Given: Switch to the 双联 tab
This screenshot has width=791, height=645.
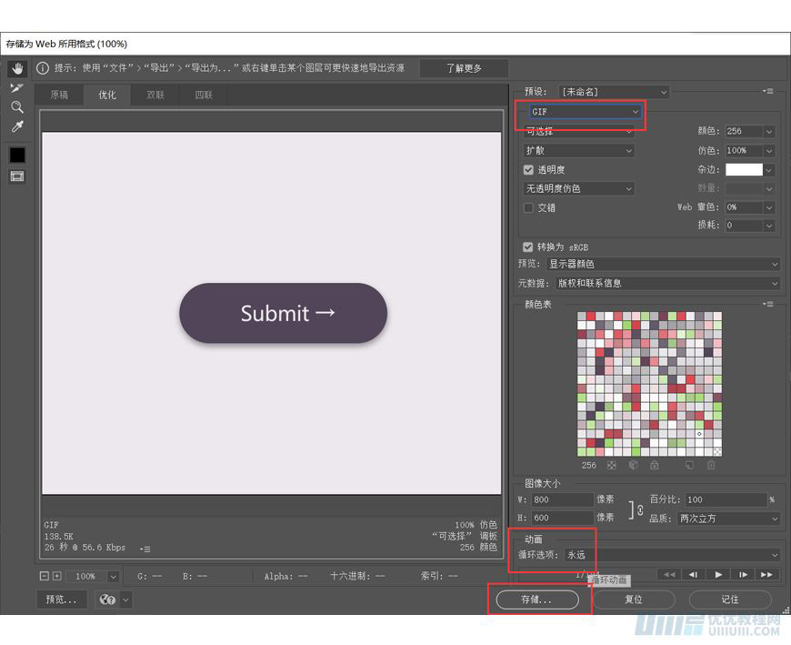Looking at the screenshot, I should 155,95.
